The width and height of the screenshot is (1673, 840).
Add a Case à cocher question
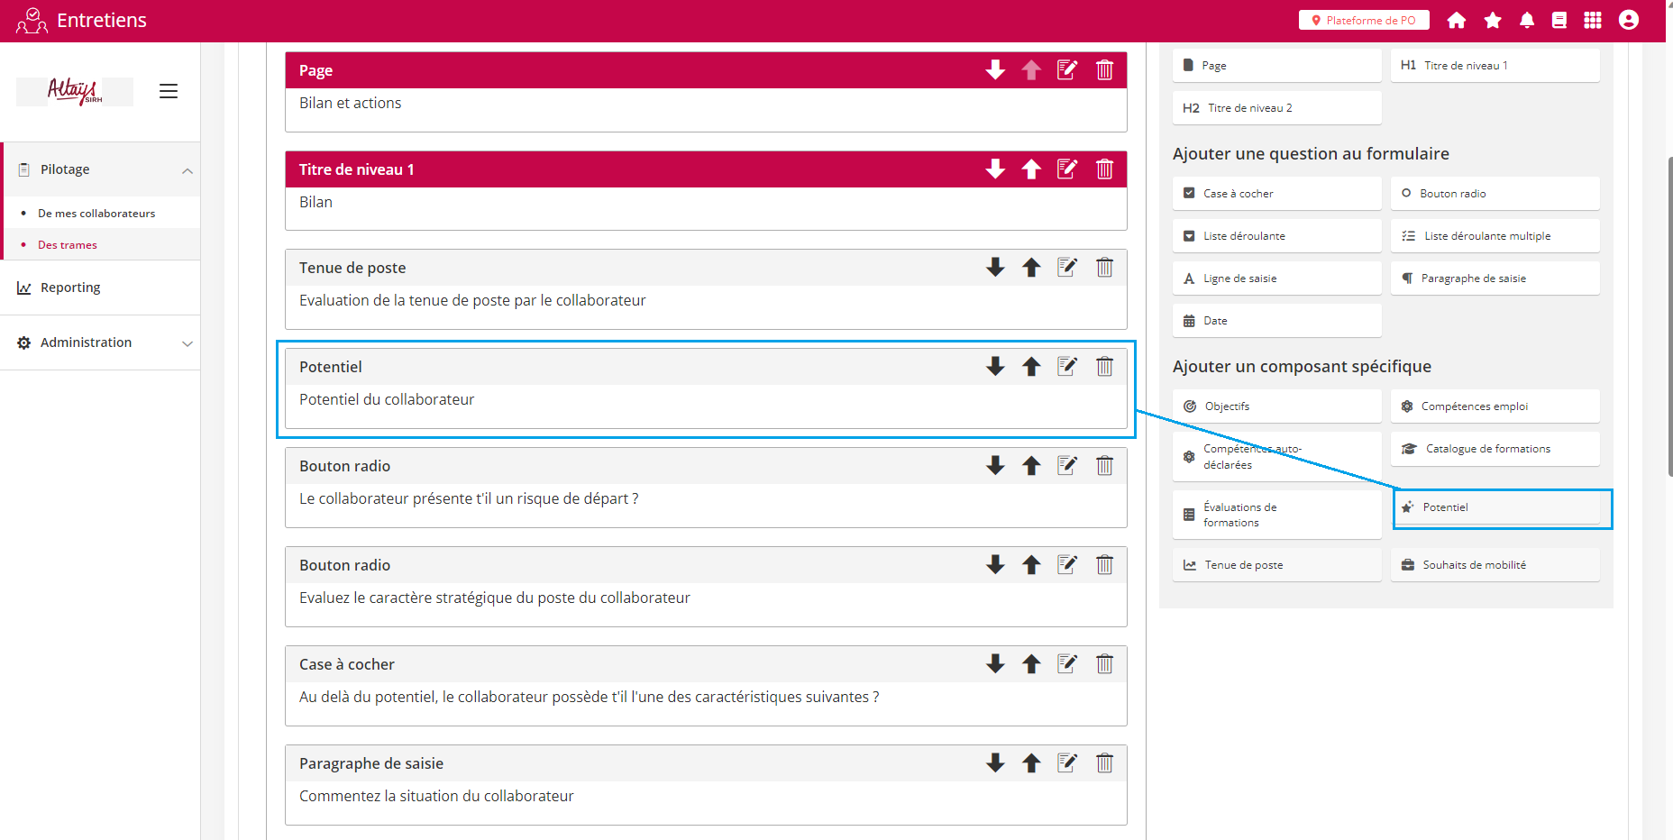tap(1276, 194)
